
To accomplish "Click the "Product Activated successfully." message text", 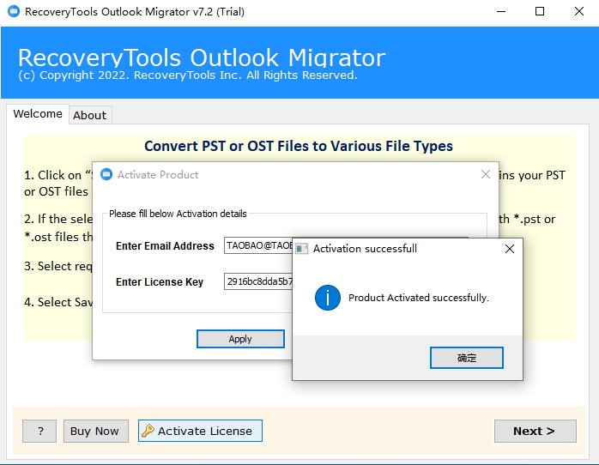I will 418,298.
